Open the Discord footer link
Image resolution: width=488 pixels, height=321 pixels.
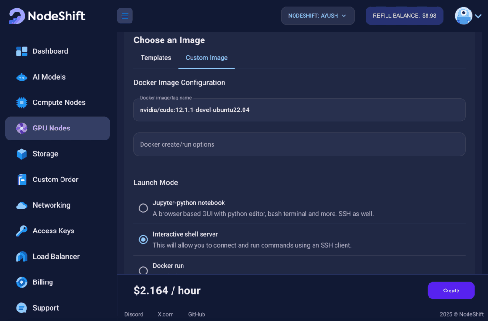(134, 314)
